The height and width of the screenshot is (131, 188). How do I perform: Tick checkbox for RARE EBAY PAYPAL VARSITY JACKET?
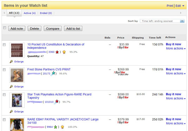tap(4, 119)
